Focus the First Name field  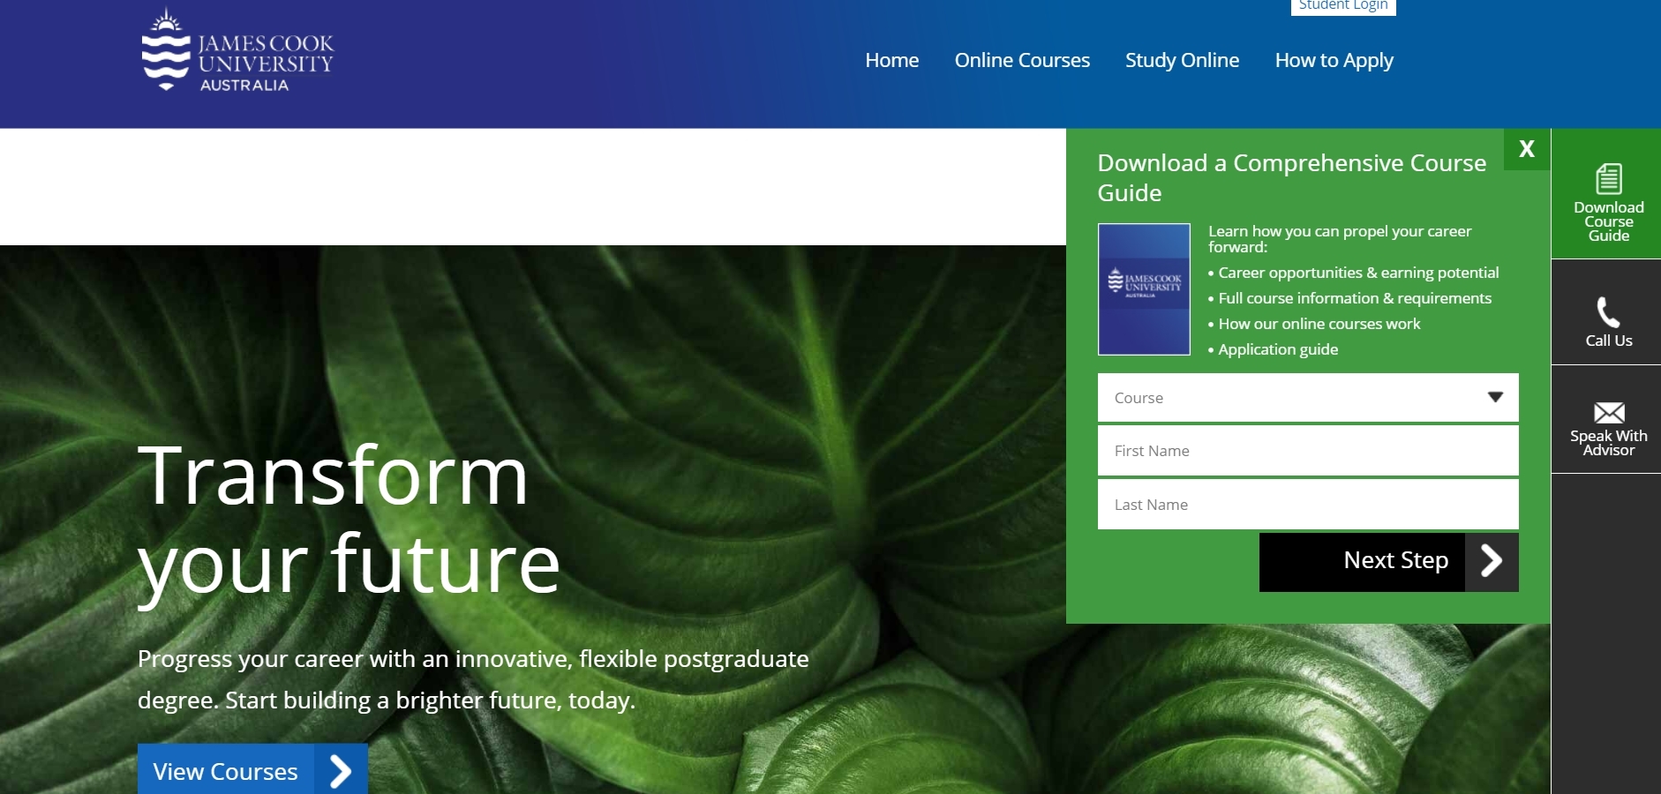tap(1308, 451)
